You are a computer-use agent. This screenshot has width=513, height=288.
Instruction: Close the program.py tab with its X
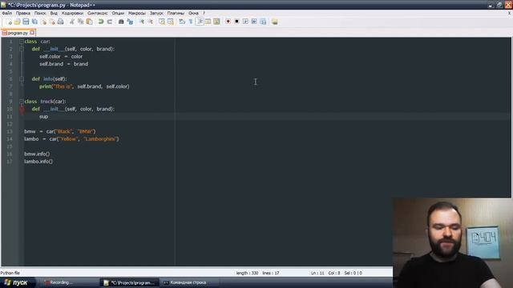(x=32, y=33)
